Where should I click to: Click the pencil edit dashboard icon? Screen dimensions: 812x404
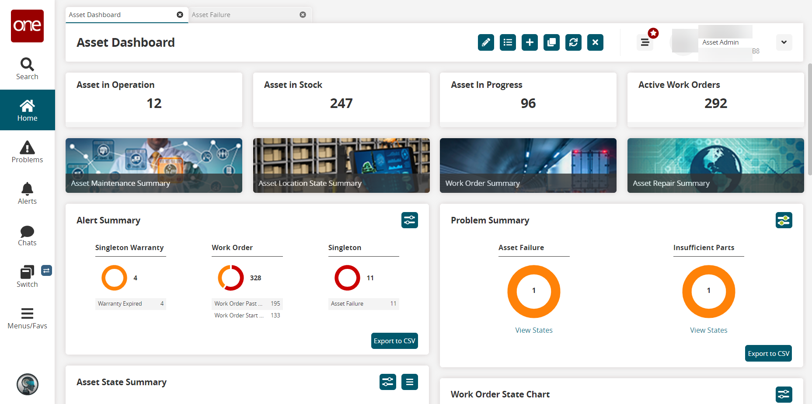(x=485, y=42)
